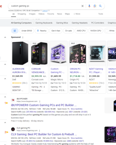Switch to the Videos tab
This screenshot has width=116, height=145.
click(41, 14)
